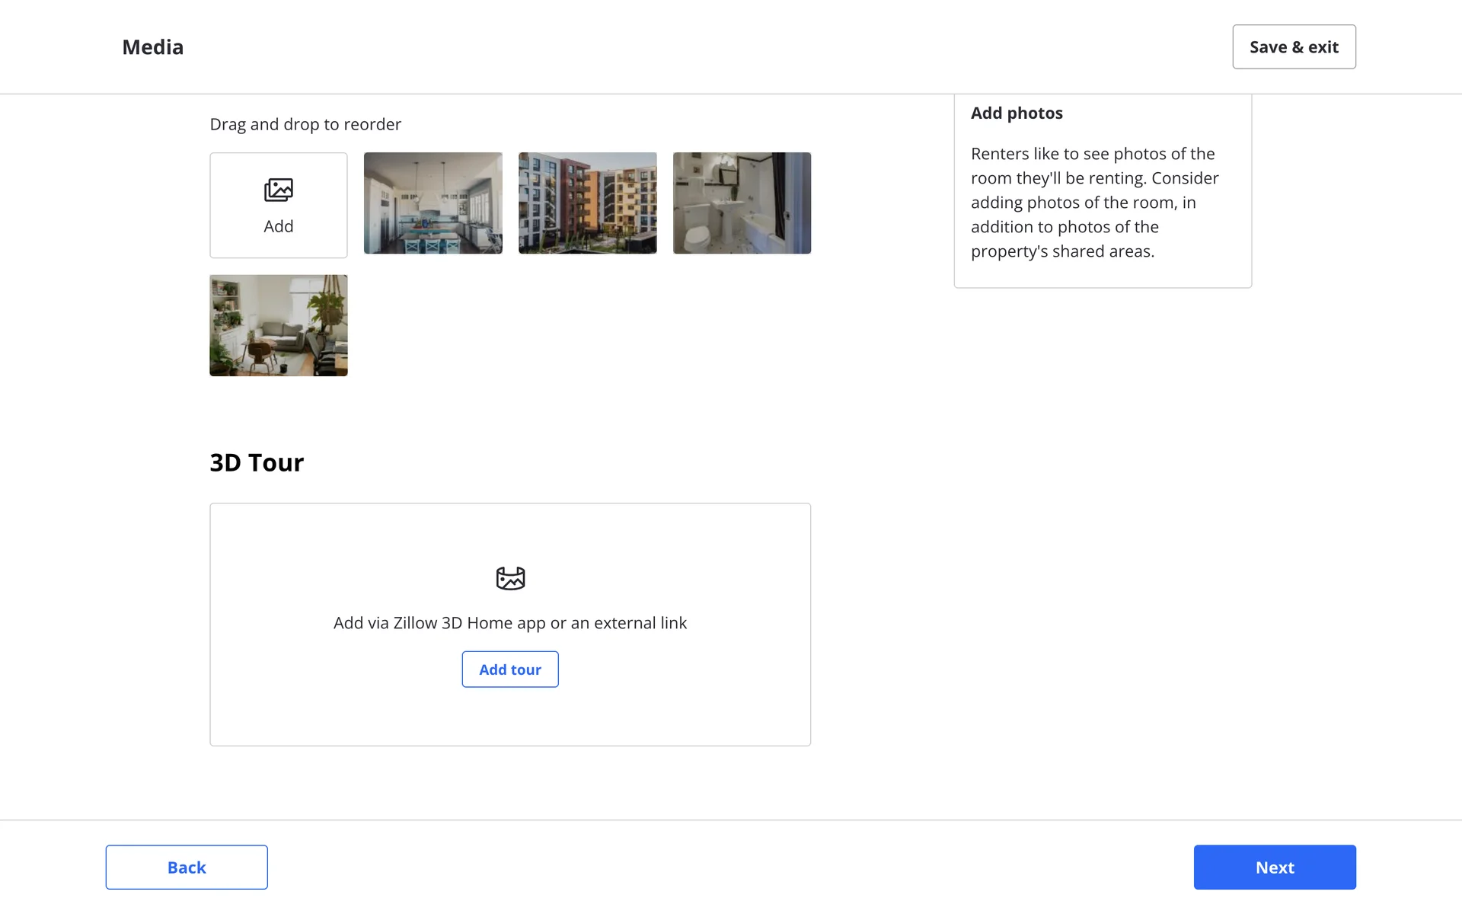Click the 3D Tour section heading
The image size is (1462, 914).
tap(257, 462)
